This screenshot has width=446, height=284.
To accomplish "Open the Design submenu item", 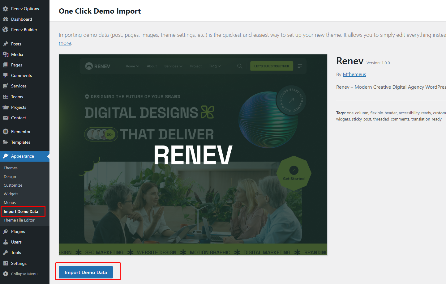I will pyautogui.click(x=10, y=176).
